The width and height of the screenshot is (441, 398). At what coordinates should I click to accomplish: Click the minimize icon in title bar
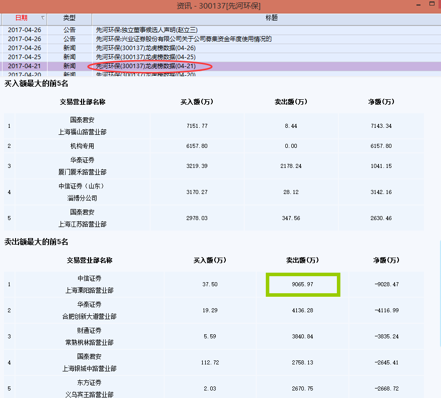click(x=419, y=5)
